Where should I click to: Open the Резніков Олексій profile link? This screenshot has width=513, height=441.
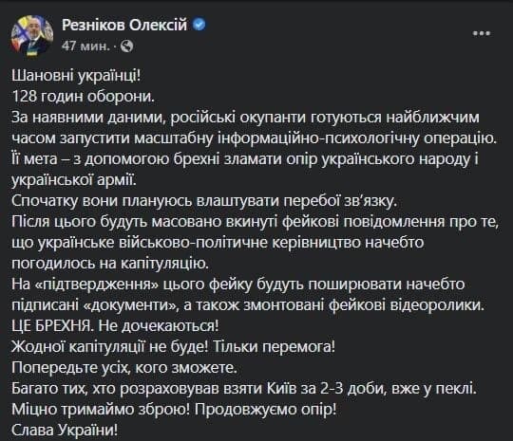124,25
